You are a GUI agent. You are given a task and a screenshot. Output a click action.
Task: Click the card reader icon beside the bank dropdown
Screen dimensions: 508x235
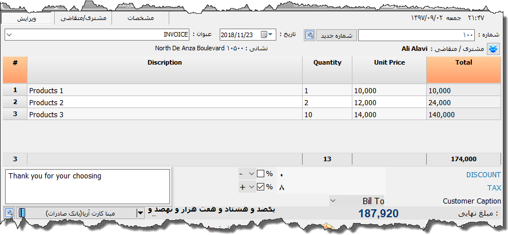pos(22,213)
